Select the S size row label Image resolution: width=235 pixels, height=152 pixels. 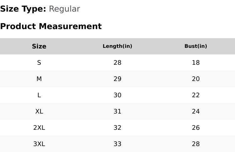pos(39,63)
